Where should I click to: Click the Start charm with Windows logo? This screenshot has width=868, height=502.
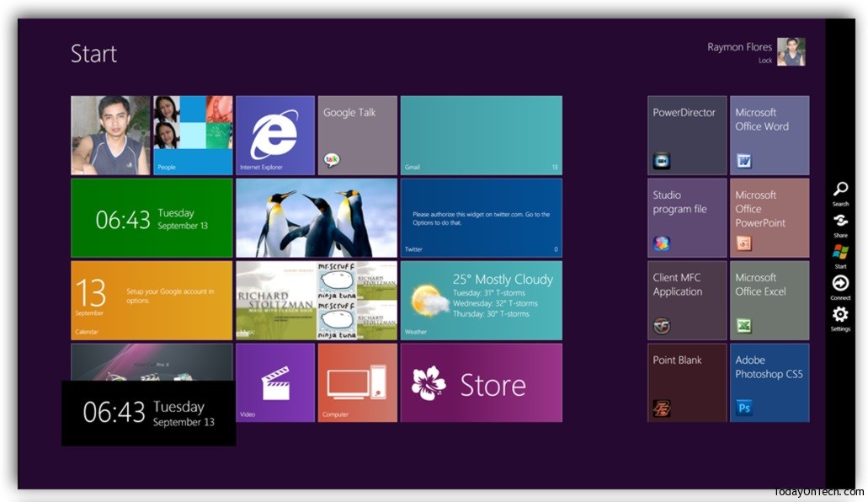(840, 257)
